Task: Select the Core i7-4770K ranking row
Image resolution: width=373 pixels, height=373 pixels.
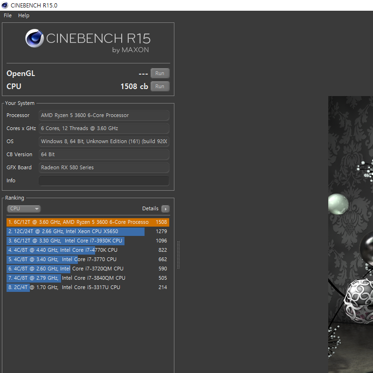Action: (x=88, y=250)
